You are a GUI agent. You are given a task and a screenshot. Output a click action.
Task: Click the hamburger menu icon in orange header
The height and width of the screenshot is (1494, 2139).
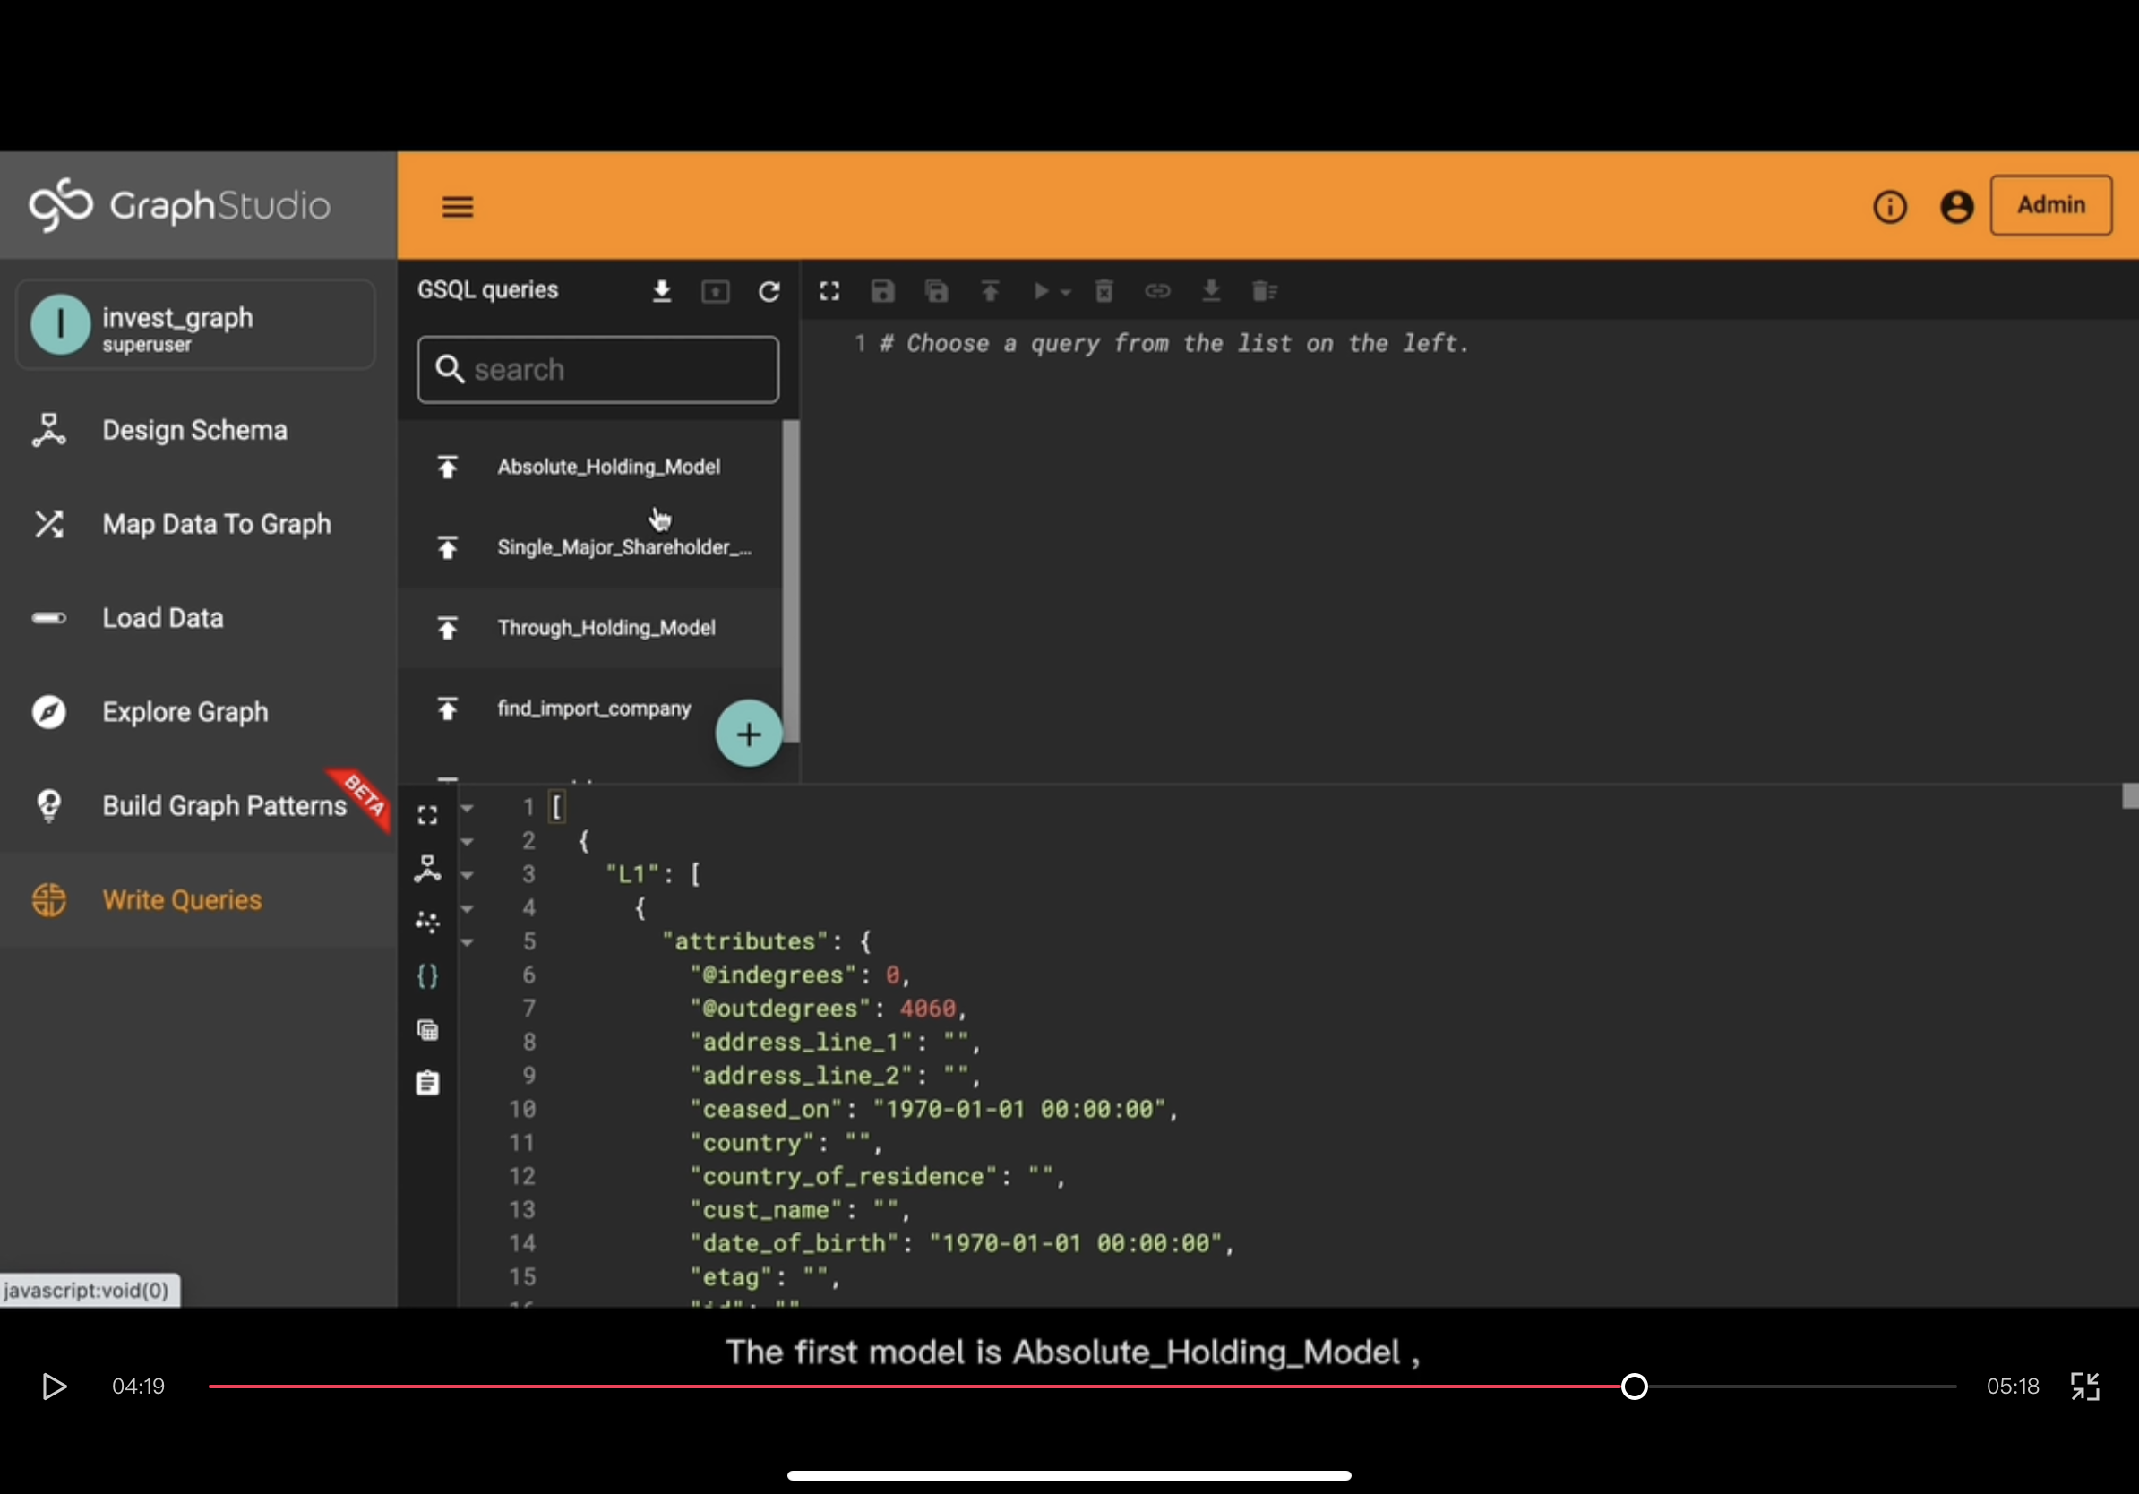457,206
